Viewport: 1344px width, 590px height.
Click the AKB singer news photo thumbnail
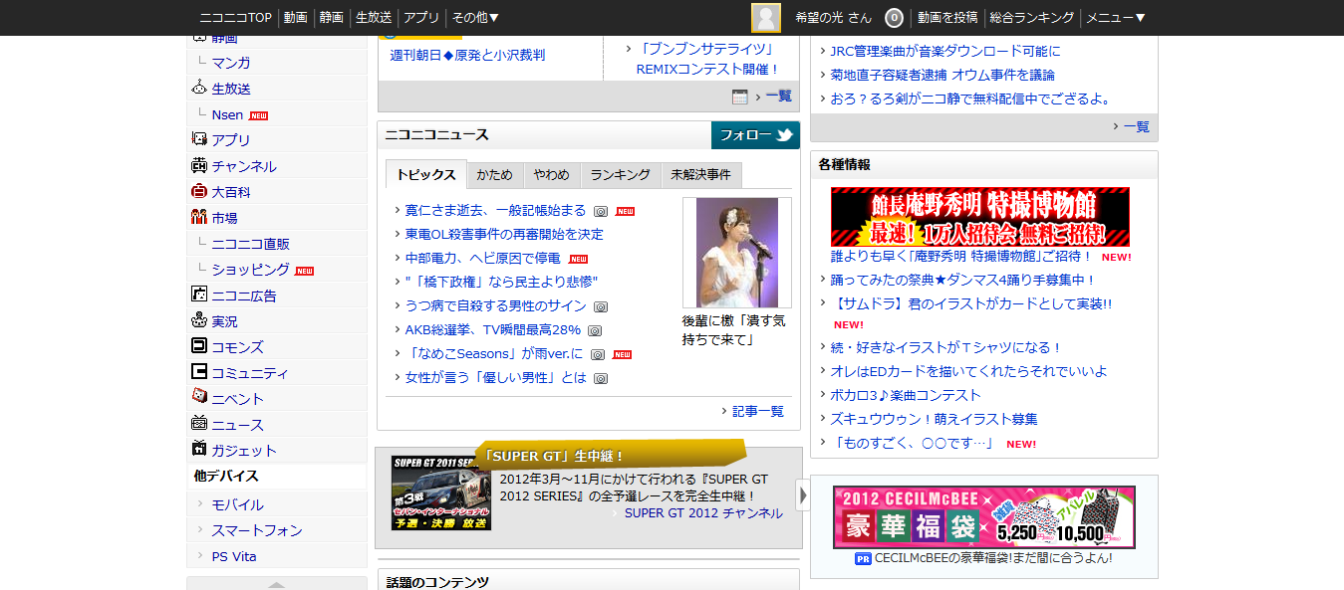(737, 253)
